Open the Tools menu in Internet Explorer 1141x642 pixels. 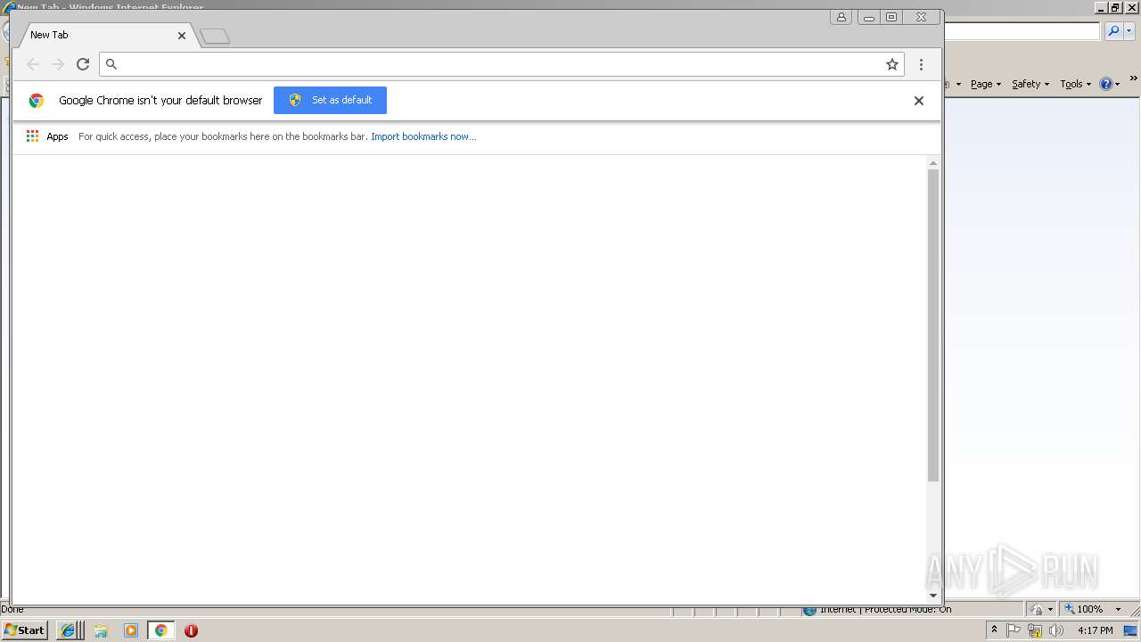point(1075,84)
